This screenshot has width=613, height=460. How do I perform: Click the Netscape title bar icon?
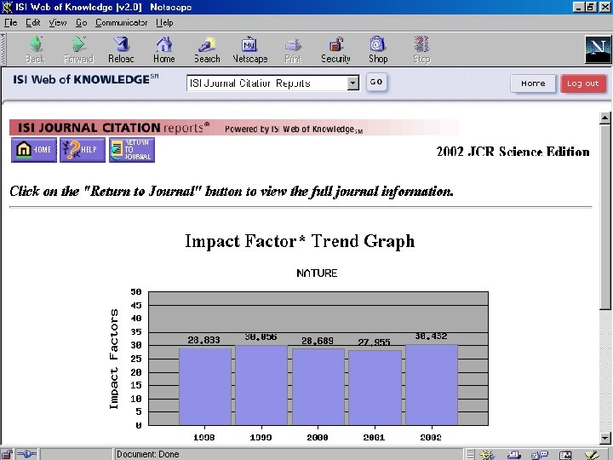coord(7,7)
